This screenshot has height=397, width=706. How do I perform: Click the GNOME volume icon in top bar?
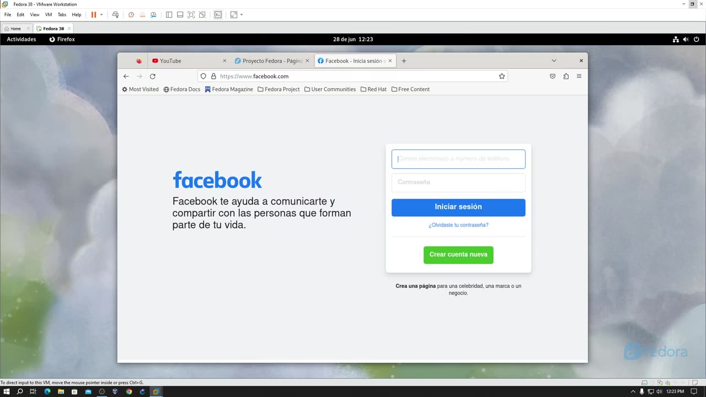(x=686, y=39)
